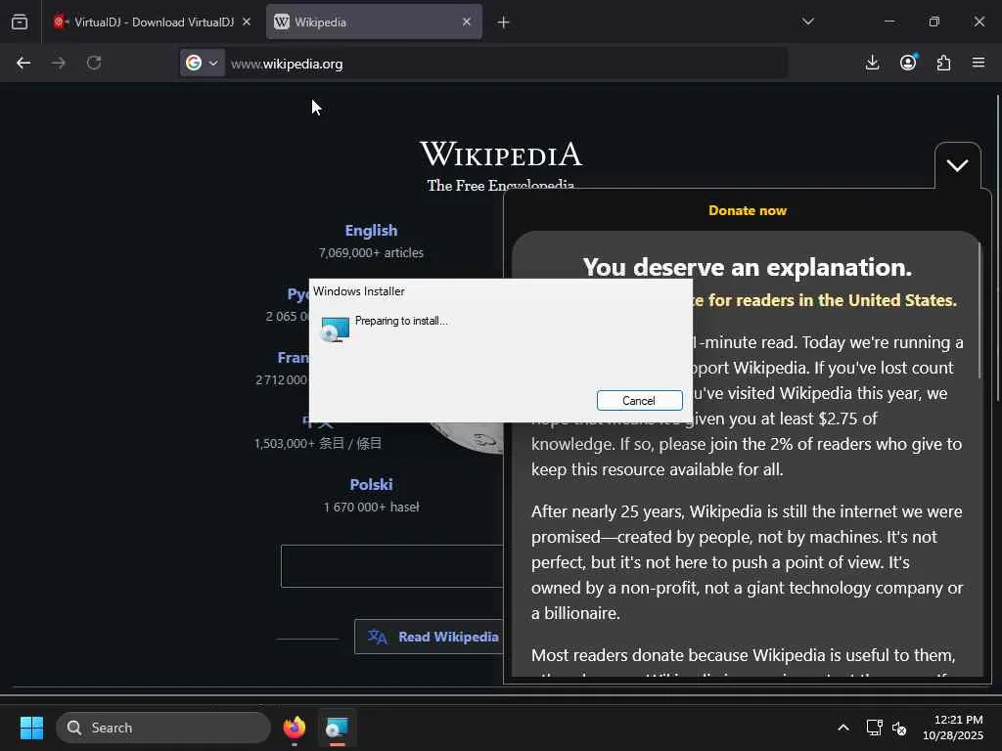
Task: Open the Windows Start menu
Action: pos(31,728)
